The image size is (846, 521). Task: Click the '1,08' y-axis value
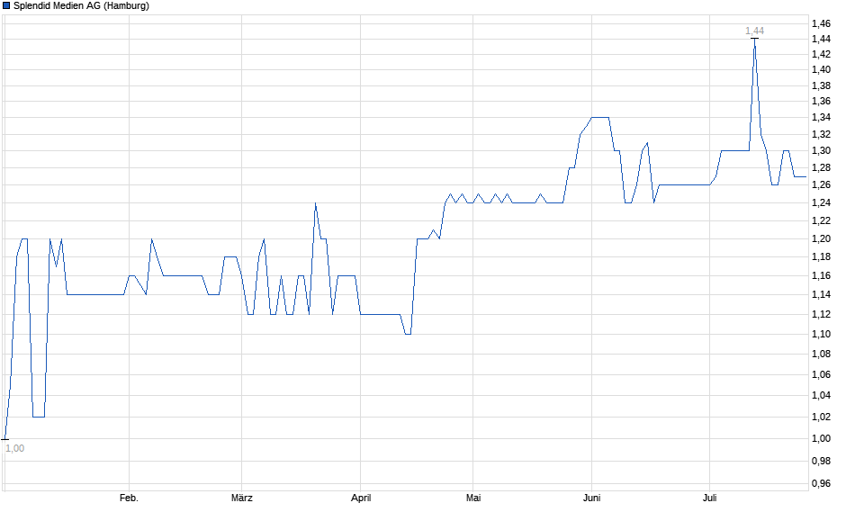click(x=821, y=355)
